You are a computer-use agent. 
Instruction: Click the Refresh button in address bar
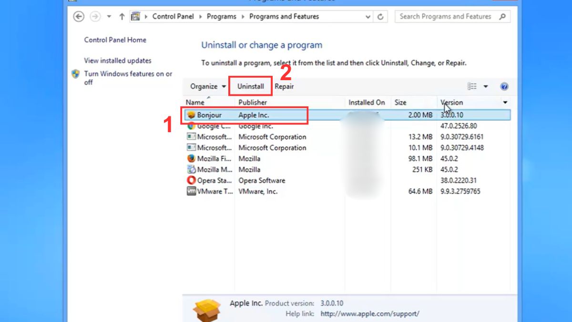point(380,17)
